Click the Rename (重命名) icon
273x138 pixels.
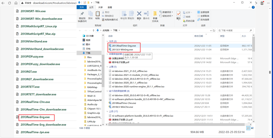[146, 14]
